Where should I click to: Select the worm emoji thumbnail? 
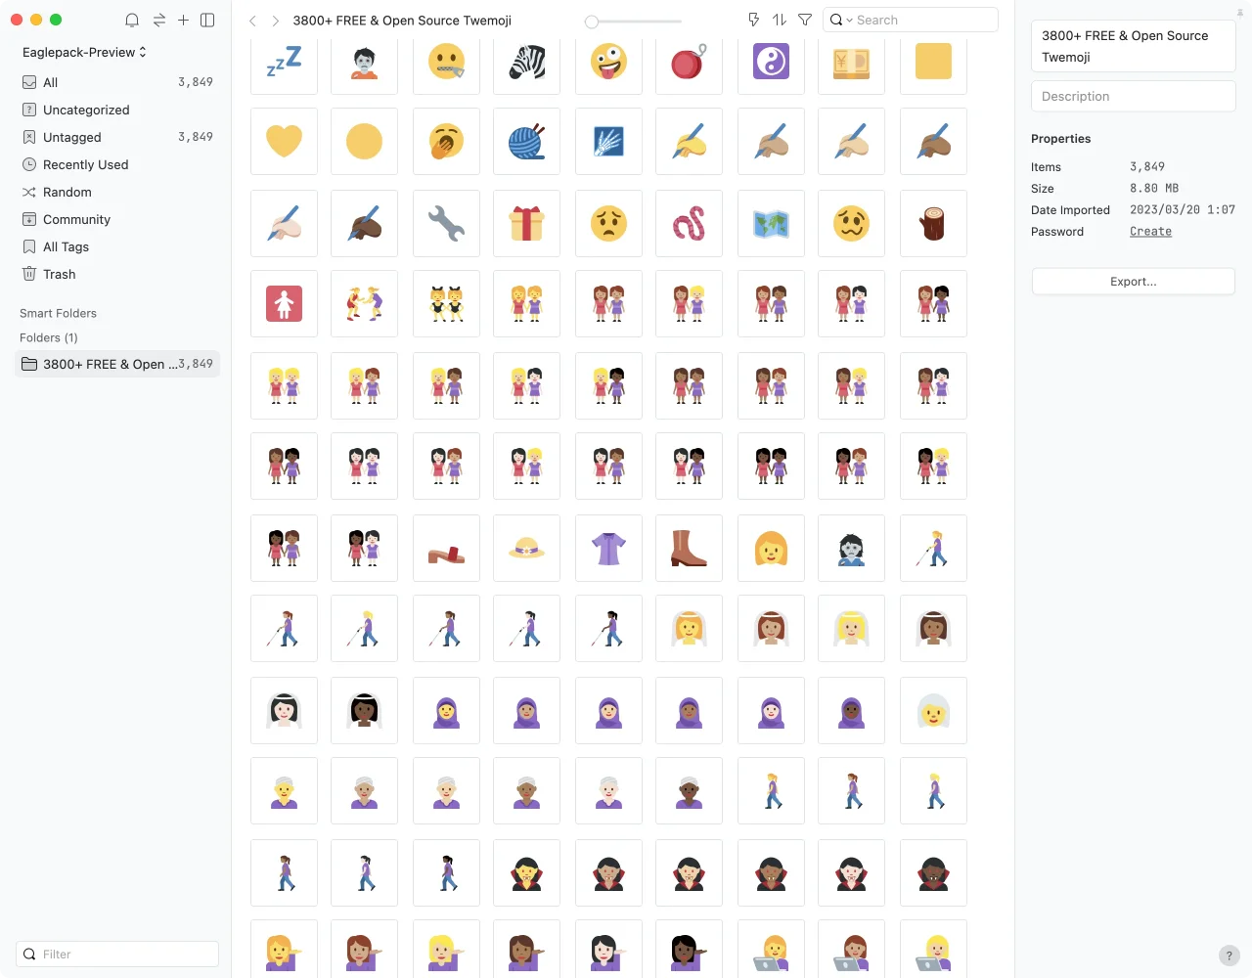[689, 224]
